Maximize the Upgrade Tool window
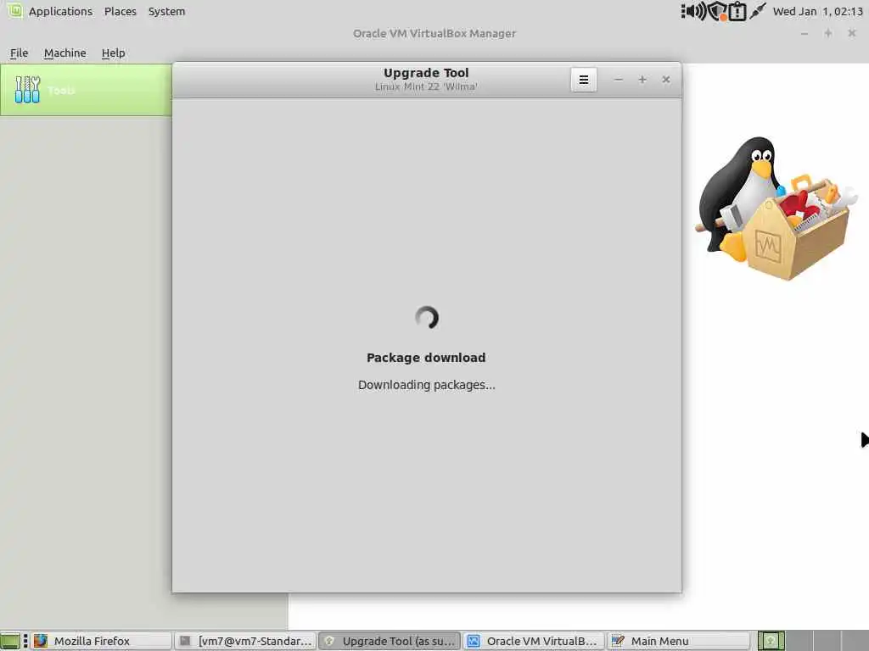Screen dimensions: 869x651 [642, 80]
